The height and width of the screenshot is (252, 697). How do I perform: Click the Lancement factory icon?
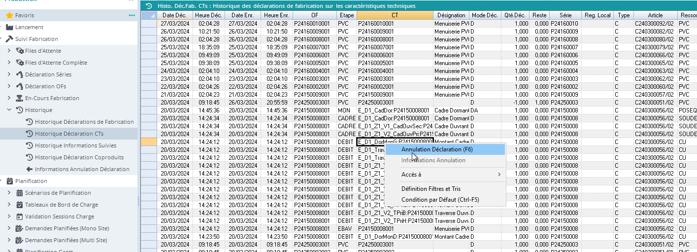(9, 27)
